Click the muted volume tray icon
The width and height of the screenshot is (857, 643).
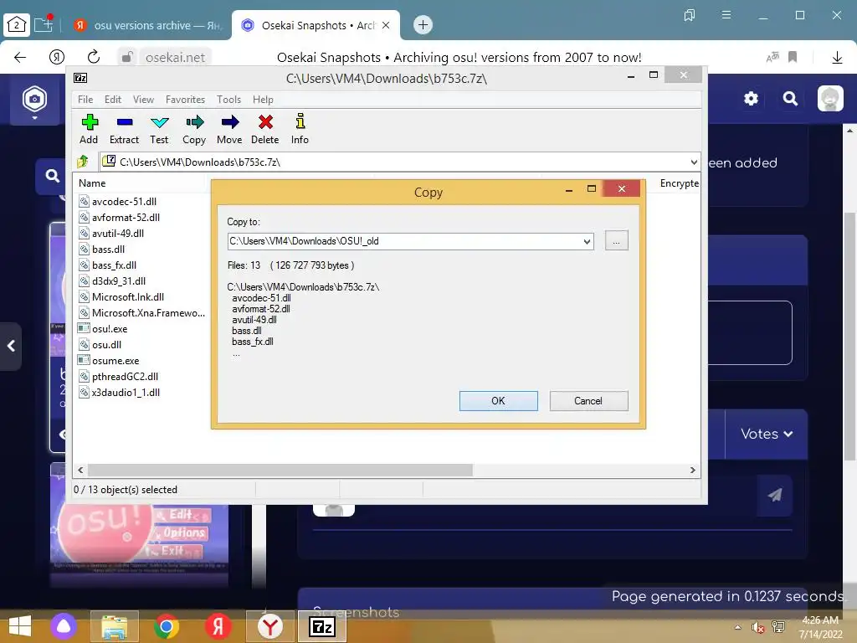[x=757, y=627]
